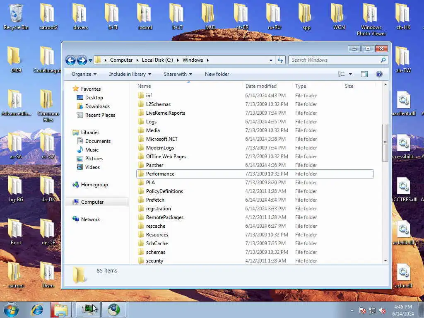424x318 pixels.
Task: Open Explorer Help button
Action: pyautogui.click(x=379, y=74)
